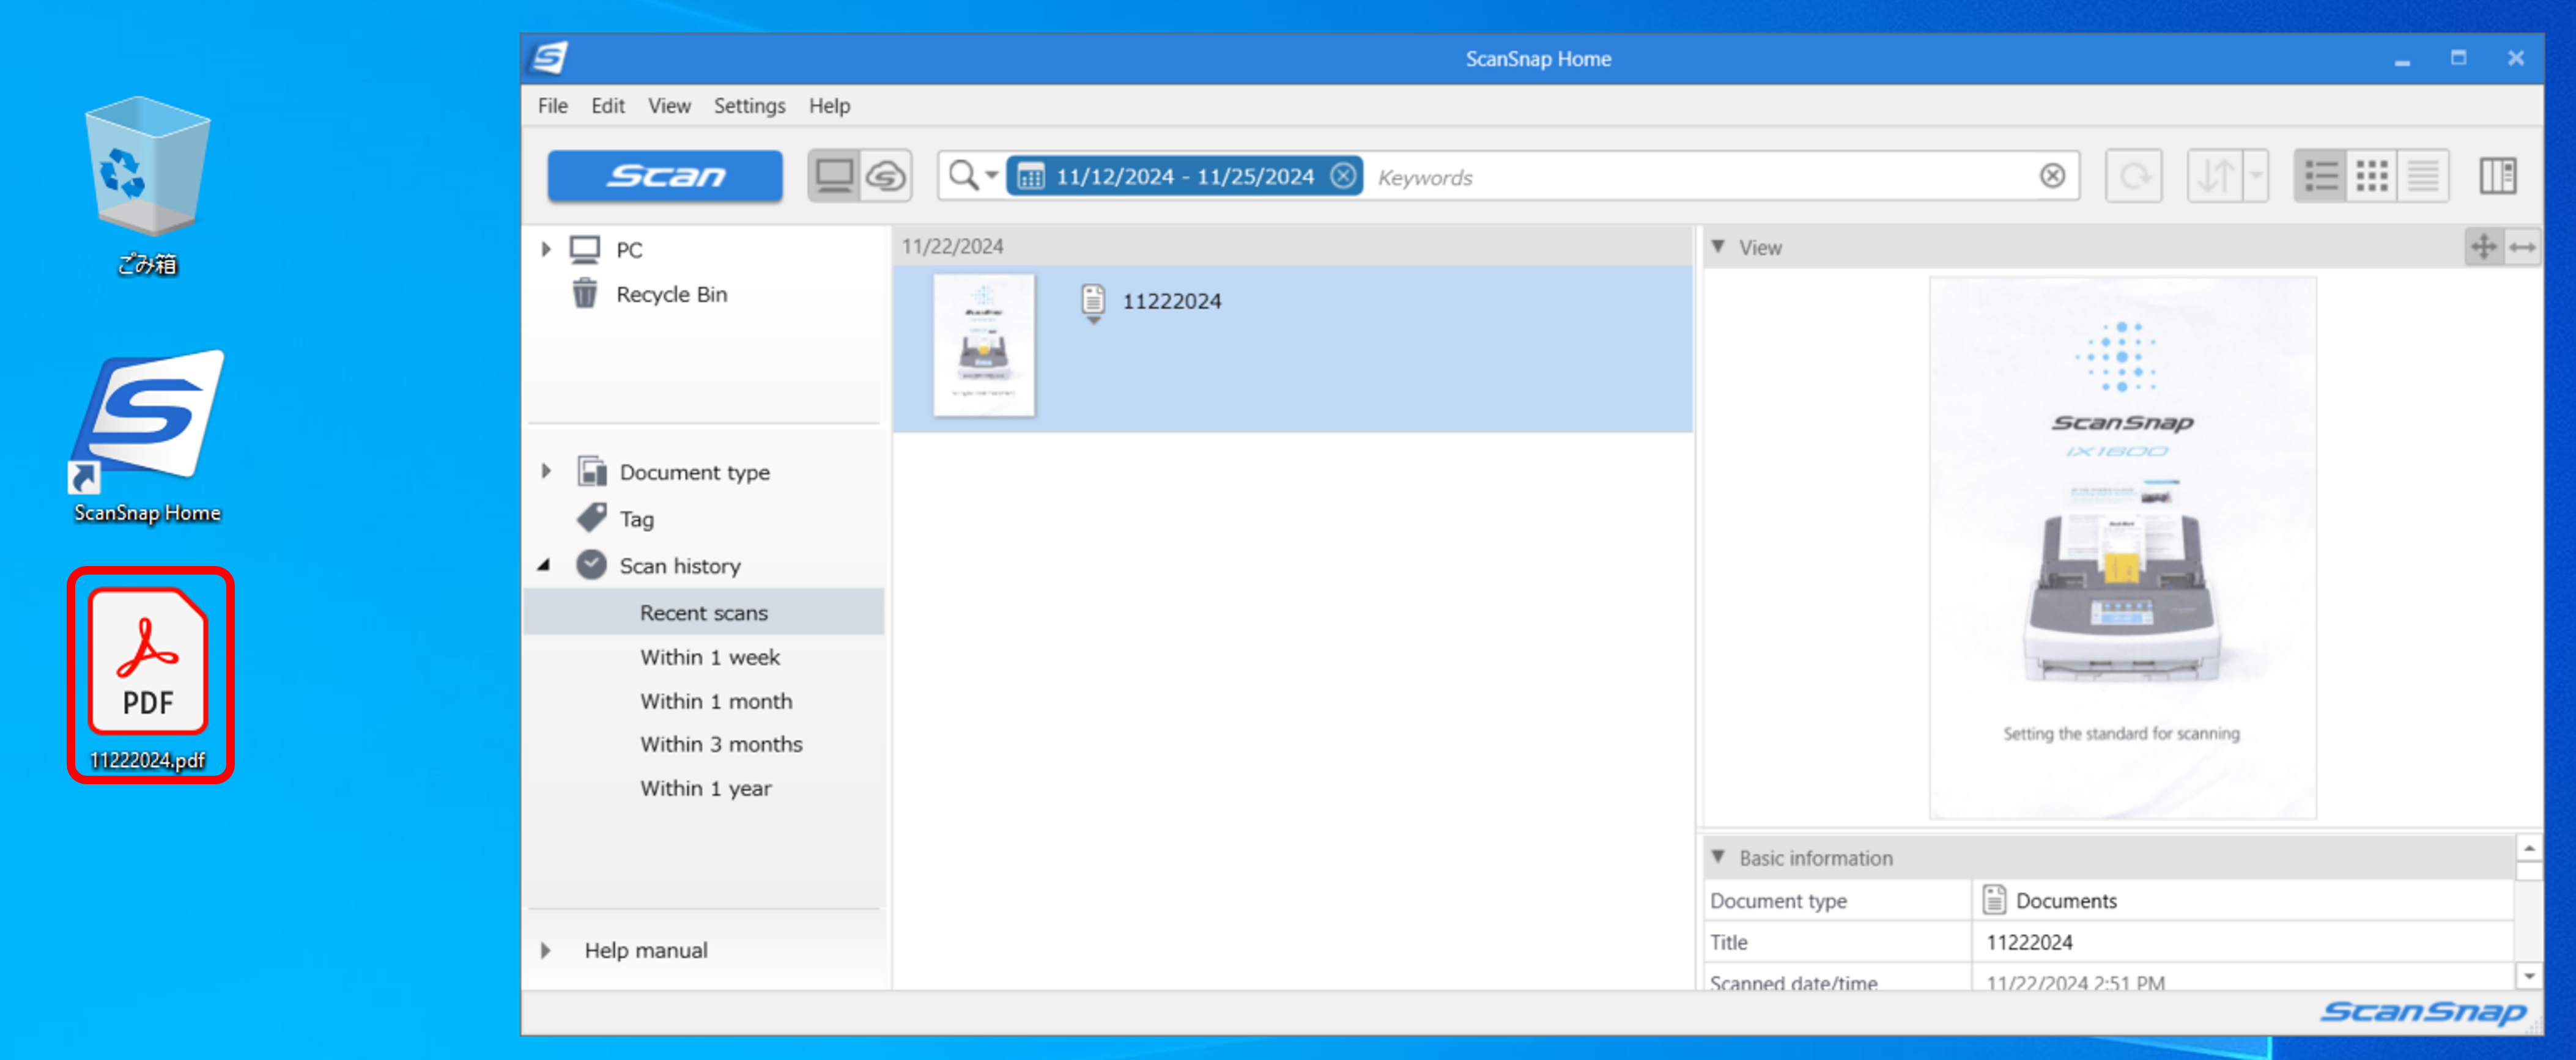Screen dimensions: 2576x1060
Task: Select the Recycle Bin trash icon in sidebar
Action: 585,294
